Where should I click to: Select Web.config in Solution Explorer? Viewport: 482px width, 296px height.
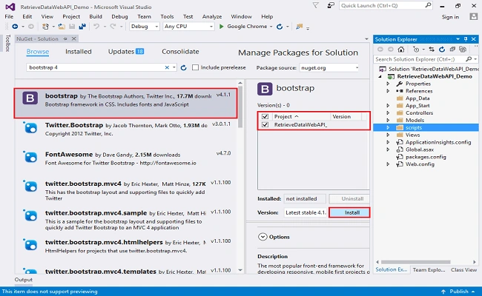tap(420, 164)
